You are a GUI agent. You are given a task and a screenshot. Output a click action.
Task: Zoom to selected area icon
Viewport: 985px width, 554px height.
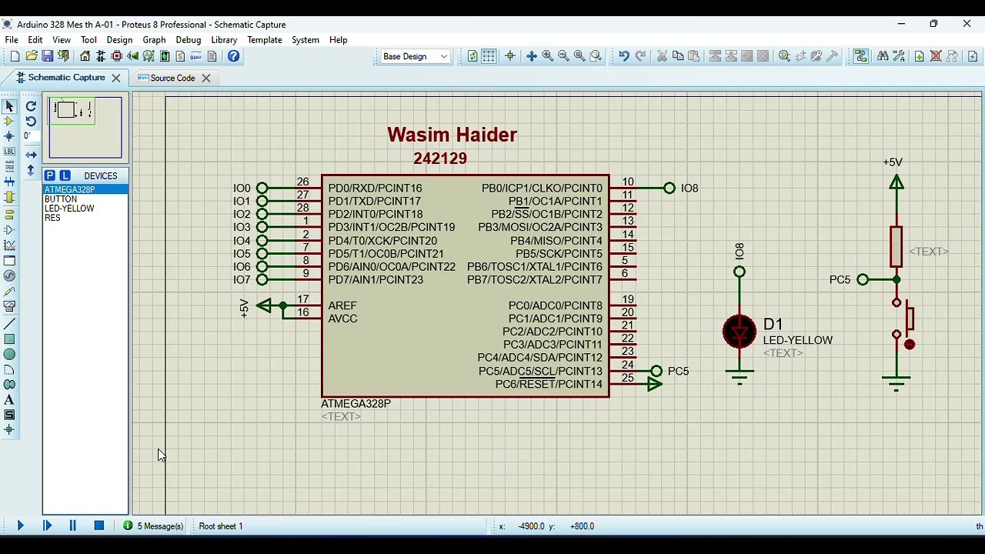[x=596, y=56]
